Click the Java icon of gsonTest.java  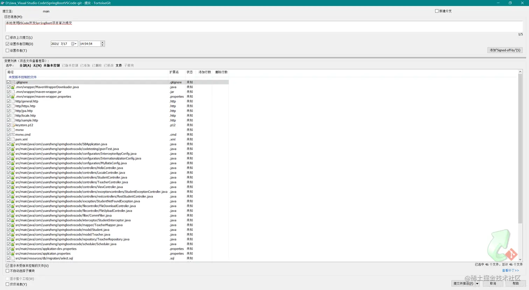coord(13,149)
